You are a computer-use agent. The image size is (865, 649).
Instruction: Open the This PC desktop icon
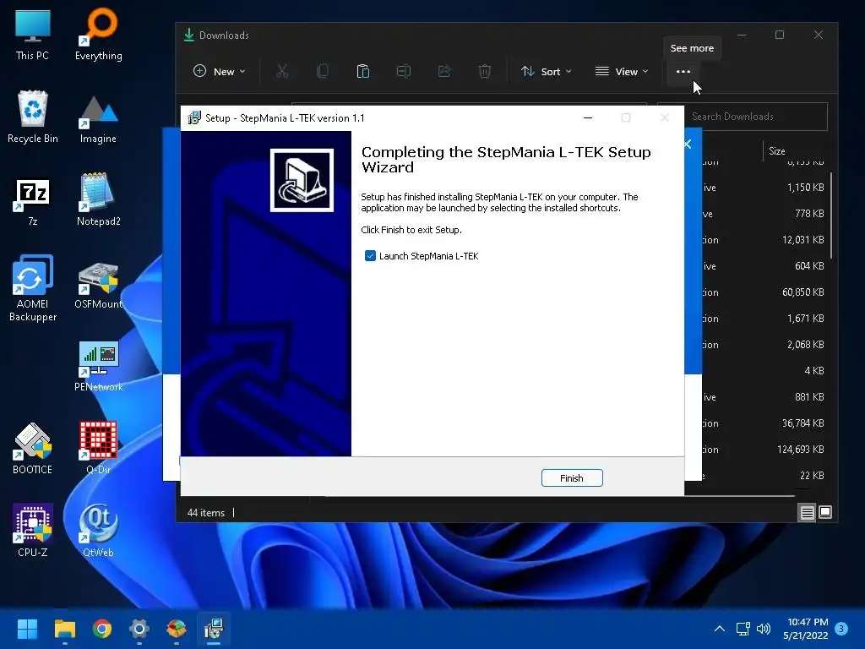coord(33,35)
